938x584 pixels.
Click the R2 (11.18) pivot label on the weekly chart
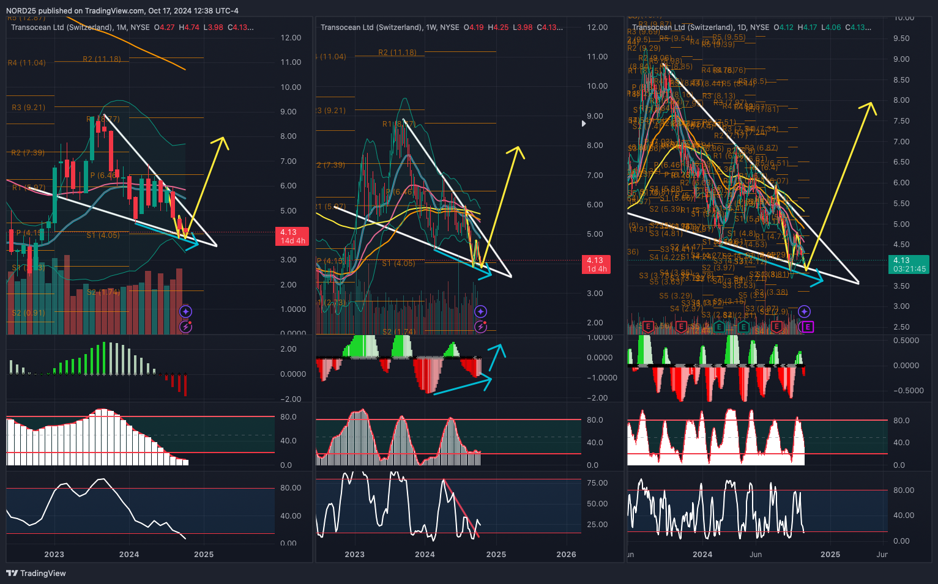coord(397,53)
